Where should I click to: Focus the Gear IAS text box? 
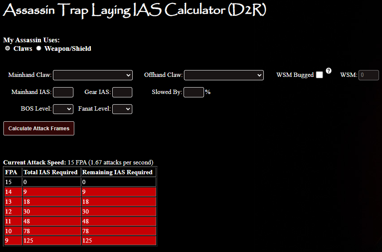coord(122,92)
